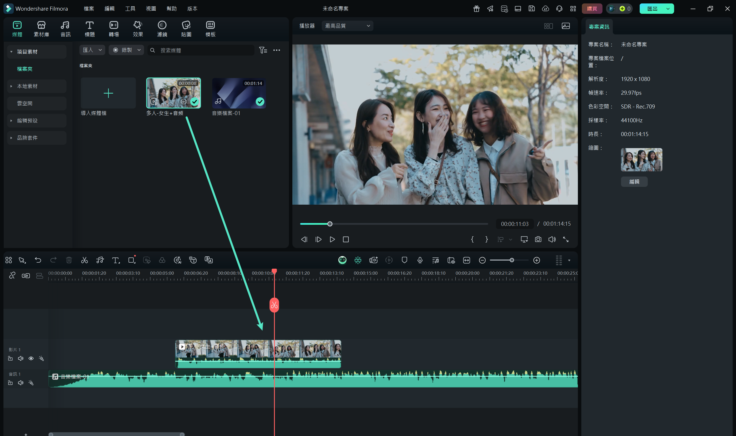This screenshot has height=436, width=736.
Task: Click the stop button in the player
Action: tap(346, 239)
